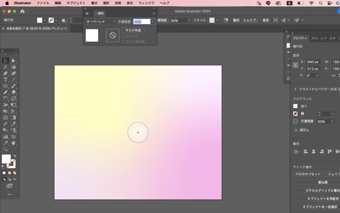Screen dimensions: 340x213
Task: Select the Type tool
Action: (6, 80)
